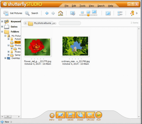Image resolution: width=142 pixels, height=124 pixels.
Task: Collapse the Folders tree node
Action: coord(2,31)
